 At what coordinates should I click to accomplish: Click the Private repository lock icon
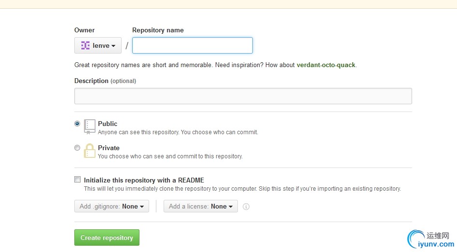pyautogui.click(x=90, y=151)
